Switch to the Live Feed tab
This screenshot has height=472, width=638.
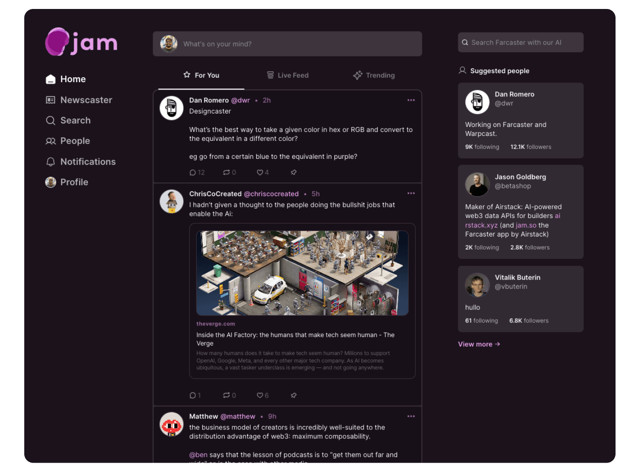pos(288,75)
